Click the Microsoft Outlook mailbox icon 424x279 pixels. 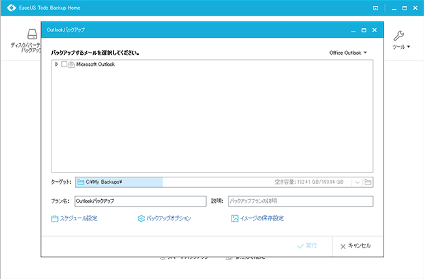71,64
